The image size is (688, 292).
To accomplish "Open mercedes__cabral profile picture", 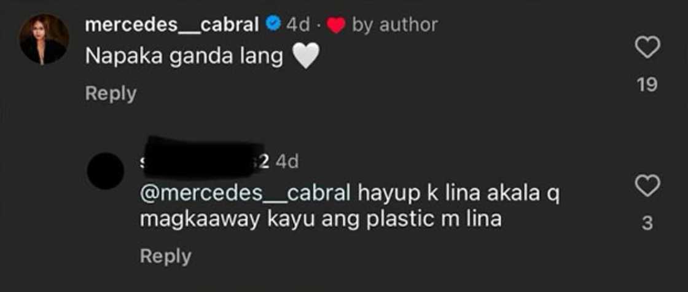I will pos(44,39).
